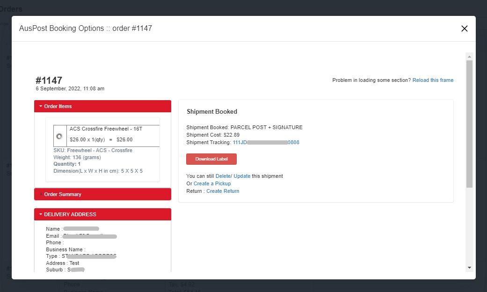Viewport: 487px width, 292px height.
Task: Click the ACS Crossfire Freewheel - 16T text
Action: (x=106, y=129)
